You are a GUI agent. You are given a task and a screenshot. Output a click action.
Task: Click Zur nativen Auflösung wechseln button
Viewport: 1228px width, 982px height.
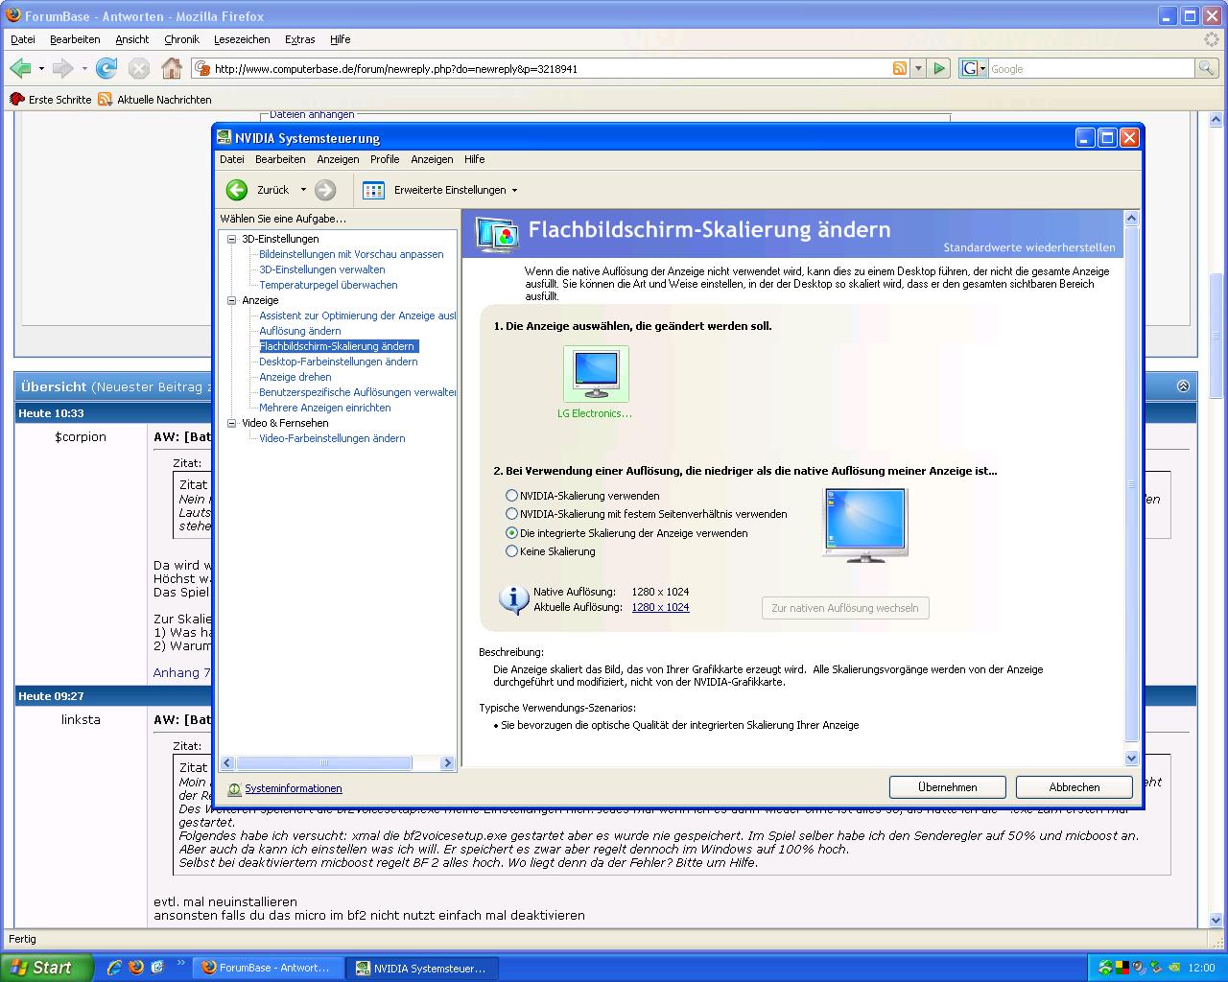[x=845, y=608]
